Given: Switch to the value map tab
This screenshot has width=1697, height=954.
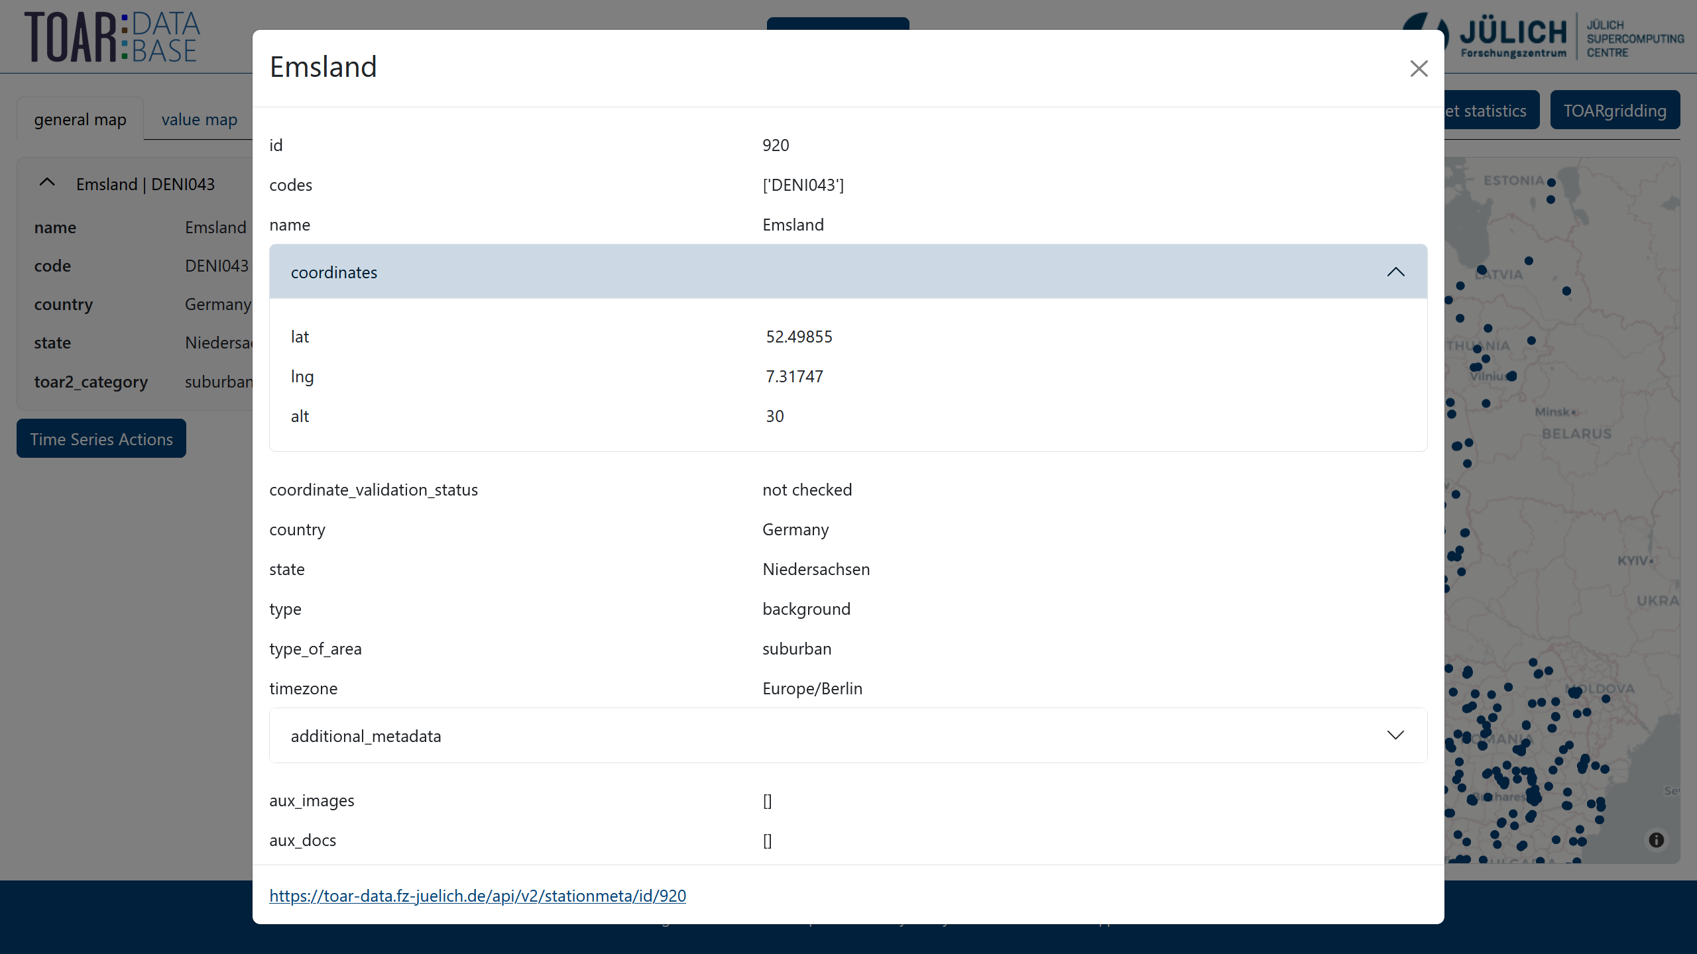Looking at the screenshot, I should click(x=199, y=120).
